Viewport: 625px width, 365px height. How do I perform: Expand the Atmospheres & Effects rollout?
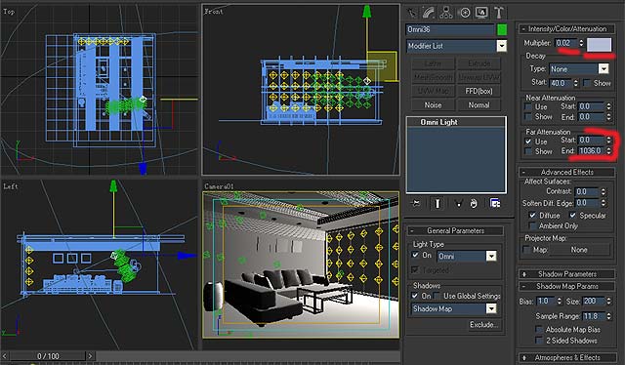point(566,357)
